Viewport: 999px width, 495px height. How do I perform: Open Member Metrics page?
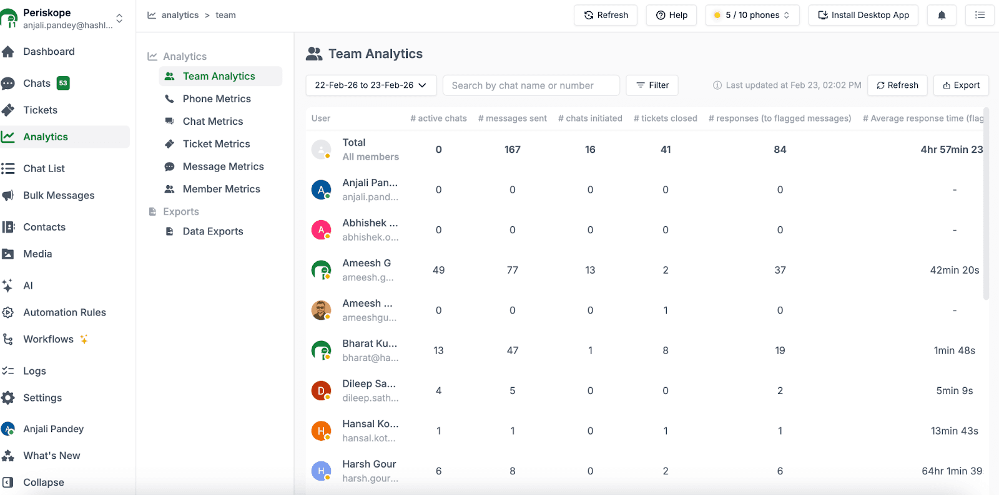tap(221, 189)
